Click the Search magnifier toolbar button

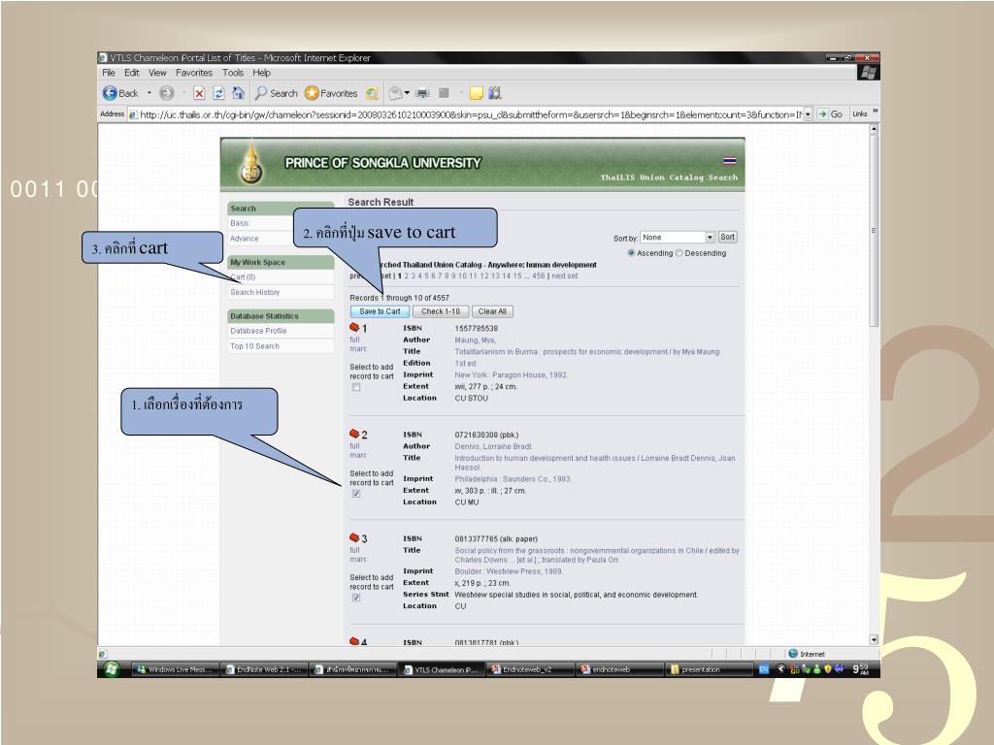276,93
